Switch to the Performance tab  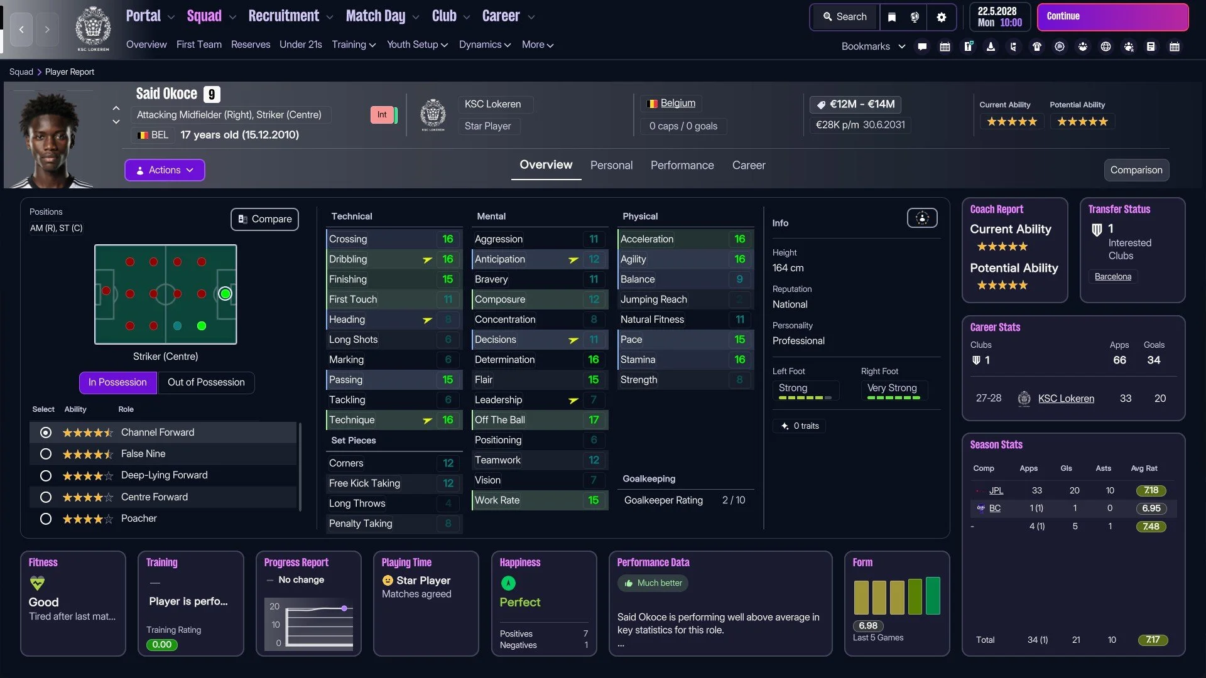tap(682, 165)
